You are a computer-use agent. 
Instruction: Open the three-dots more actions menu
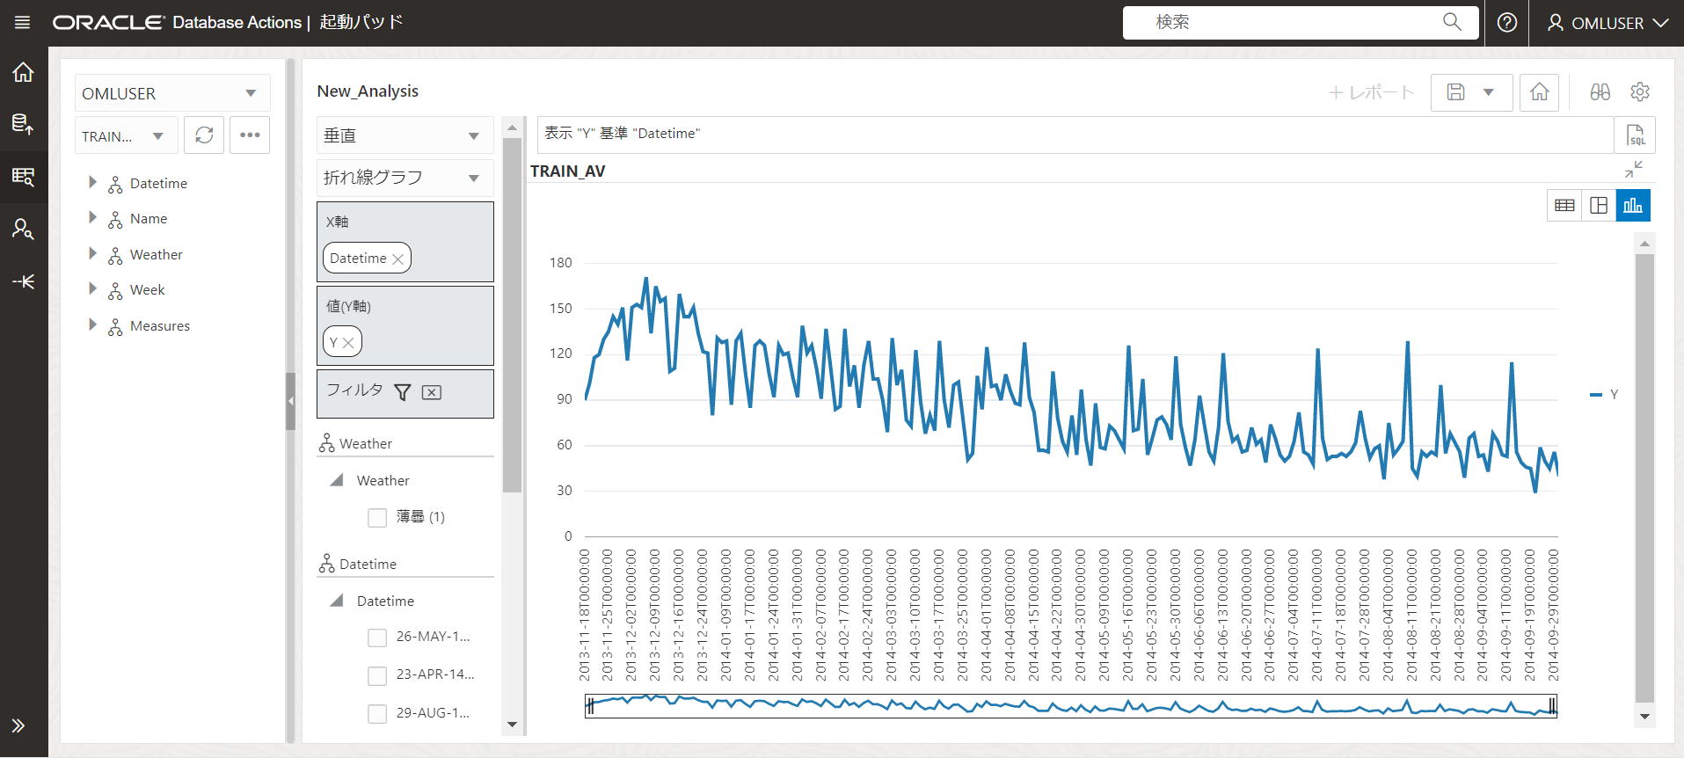(x=250, y=135)
